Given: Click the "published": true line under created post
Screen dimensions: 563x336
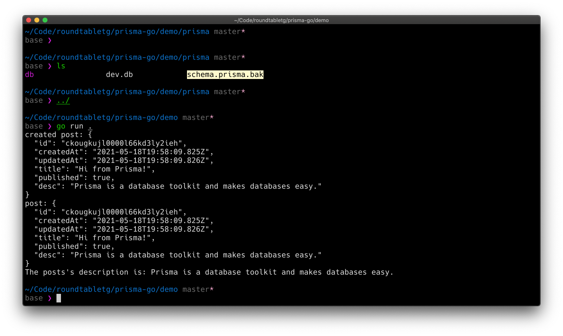Looking at the screenshot, I should (x=74, y=178).
